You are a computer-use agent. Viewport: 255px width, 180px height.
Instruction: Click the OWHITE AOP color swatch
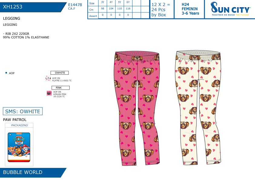[x=48, y=78]
